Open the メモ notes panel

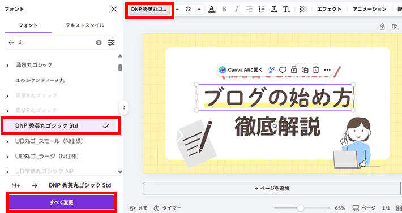(139, 208)
